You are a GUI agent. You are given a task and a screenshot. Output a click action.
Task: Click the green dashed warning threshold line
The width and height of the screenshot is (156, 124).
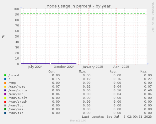tap(83, 13)
